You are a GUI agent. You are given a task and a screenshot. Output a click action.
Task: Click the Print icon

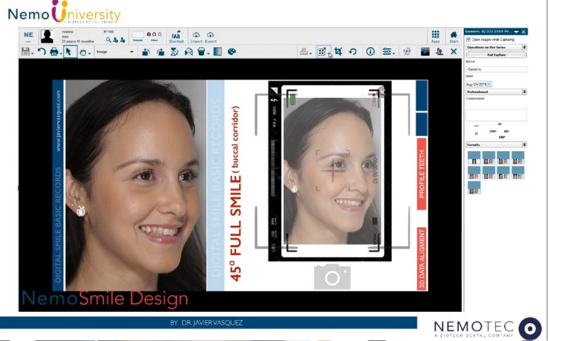point(54,52)
